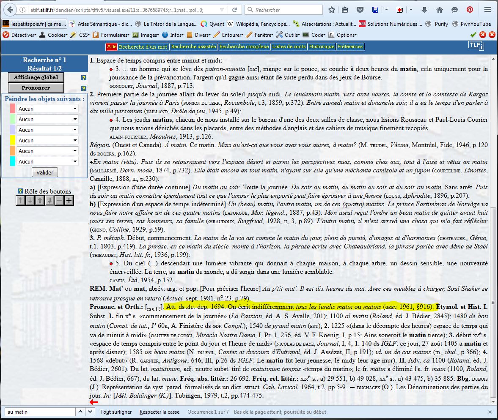
Task: Click the find bar text field
Action: tap(47, 412)
